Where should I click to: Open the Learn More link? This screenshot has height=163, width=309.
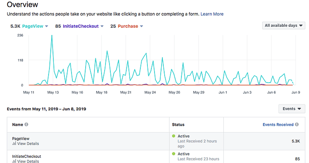click(212, 14)
